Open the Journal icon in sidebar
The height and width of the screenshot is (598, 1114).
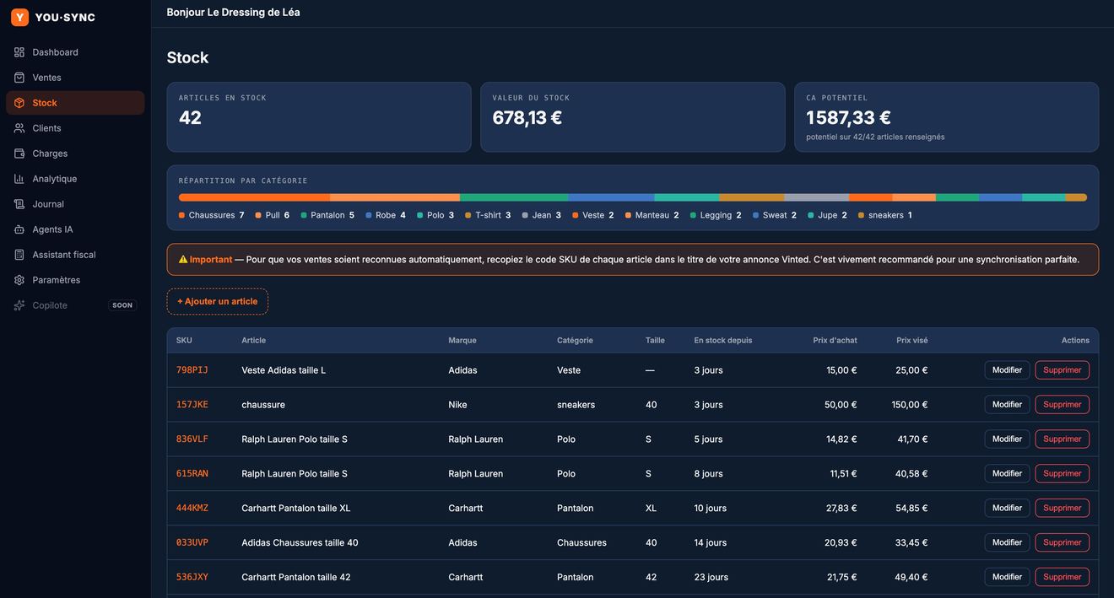pyautogui.click(x=19, y=204)
